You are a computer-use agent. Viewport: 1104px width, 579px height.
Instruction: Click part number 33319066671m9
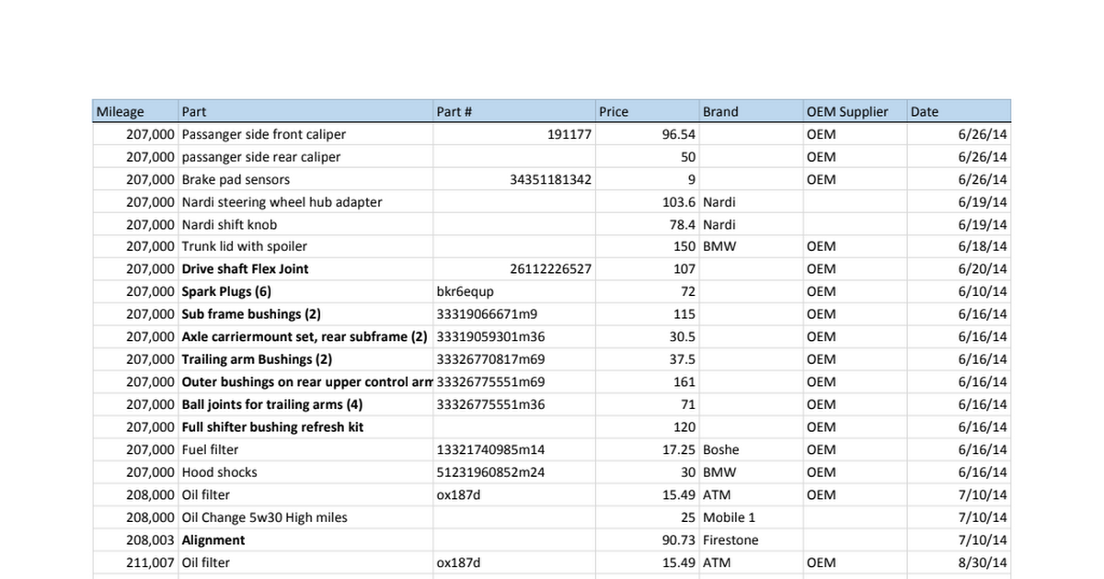514,314
